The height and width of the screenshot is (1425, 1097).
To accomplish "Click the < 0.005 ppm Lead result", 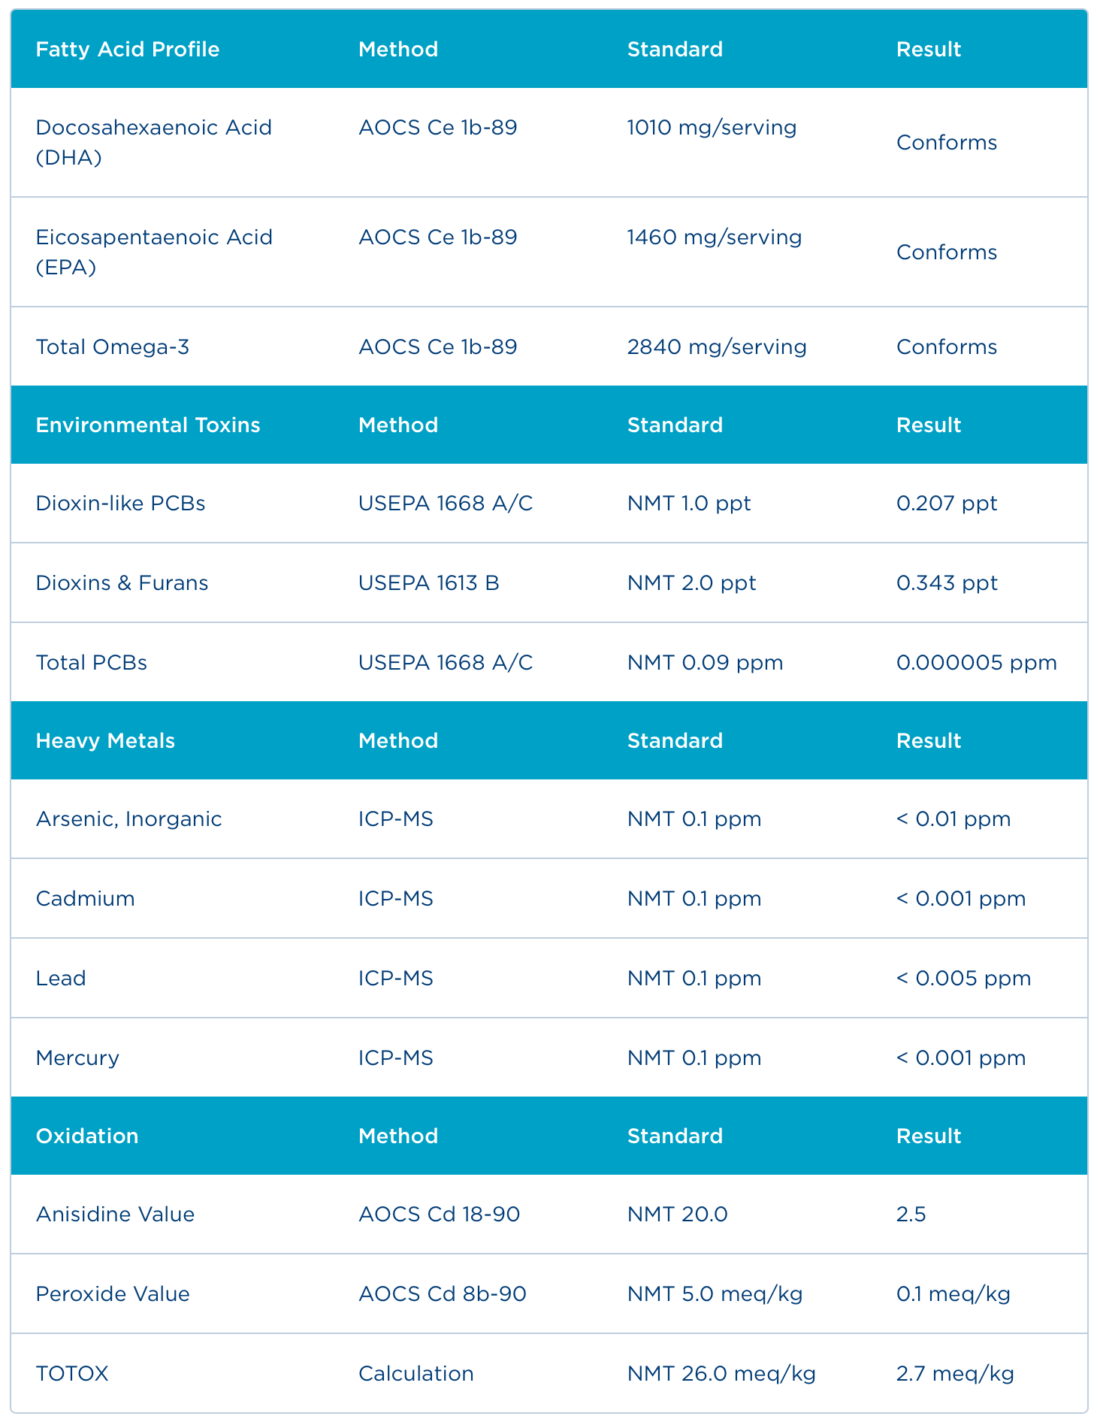I will (963, 979).
